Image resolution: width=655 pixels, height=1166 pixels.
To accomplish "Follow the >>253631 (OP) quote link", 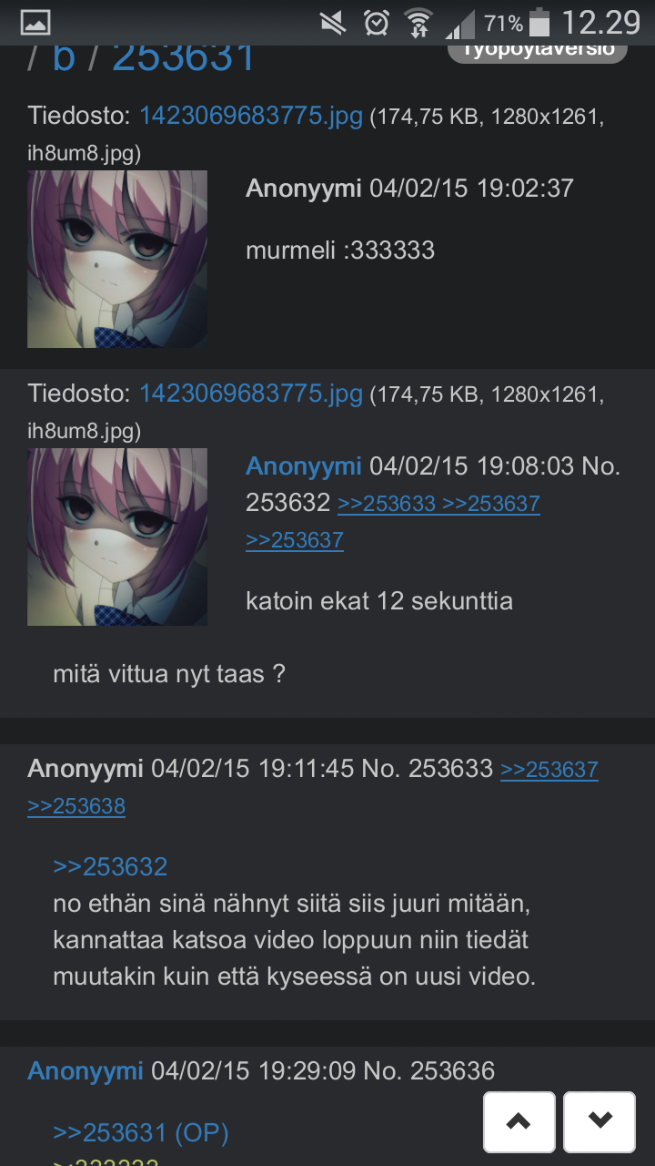I will click(x=141, y=1132).
